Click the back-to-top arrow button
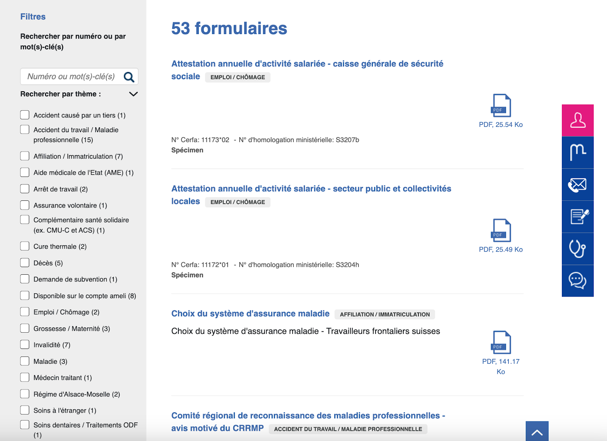Screen dimensions: 607x441 point(537,431)
